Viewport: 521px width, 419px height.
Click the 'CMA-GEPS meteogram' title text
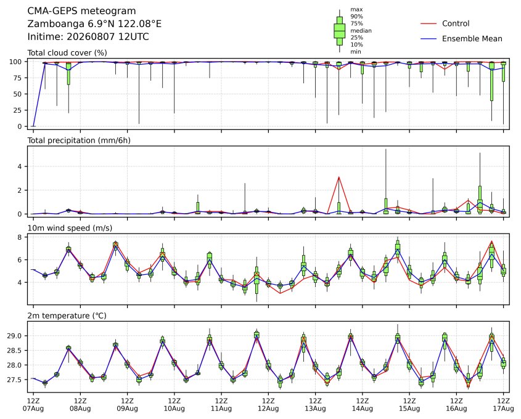pyautogui.click(x=81, y=11)
